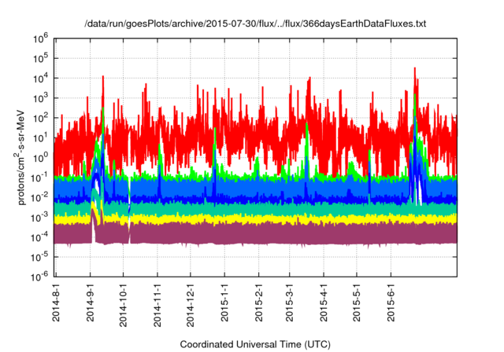The image size is (504, 352).
Task: Click the 10^3 y-axis label
Action: [x=40, y=98]
